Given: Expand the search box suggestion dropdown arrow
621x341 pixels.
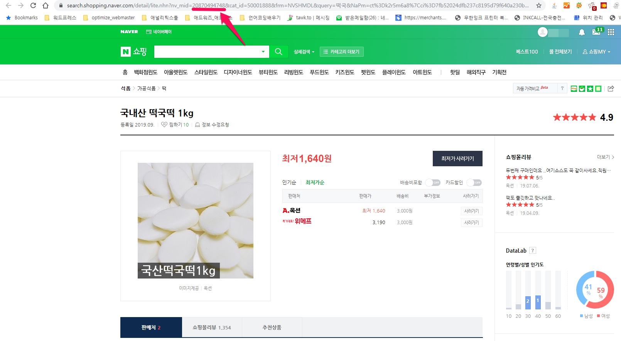Looking at the screenshot, I should 263,52.
